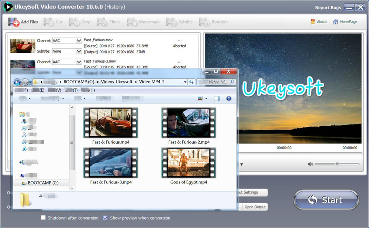This screenshot has height=228, width=369.
Task: Click Report Bugs link
Action: 328,7
